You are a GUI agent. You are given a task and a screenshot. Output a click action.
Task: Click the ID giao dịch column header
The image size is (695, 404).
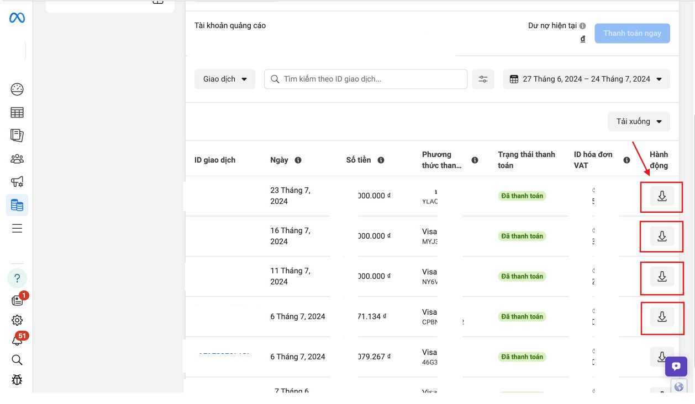[x=215, y=160]
